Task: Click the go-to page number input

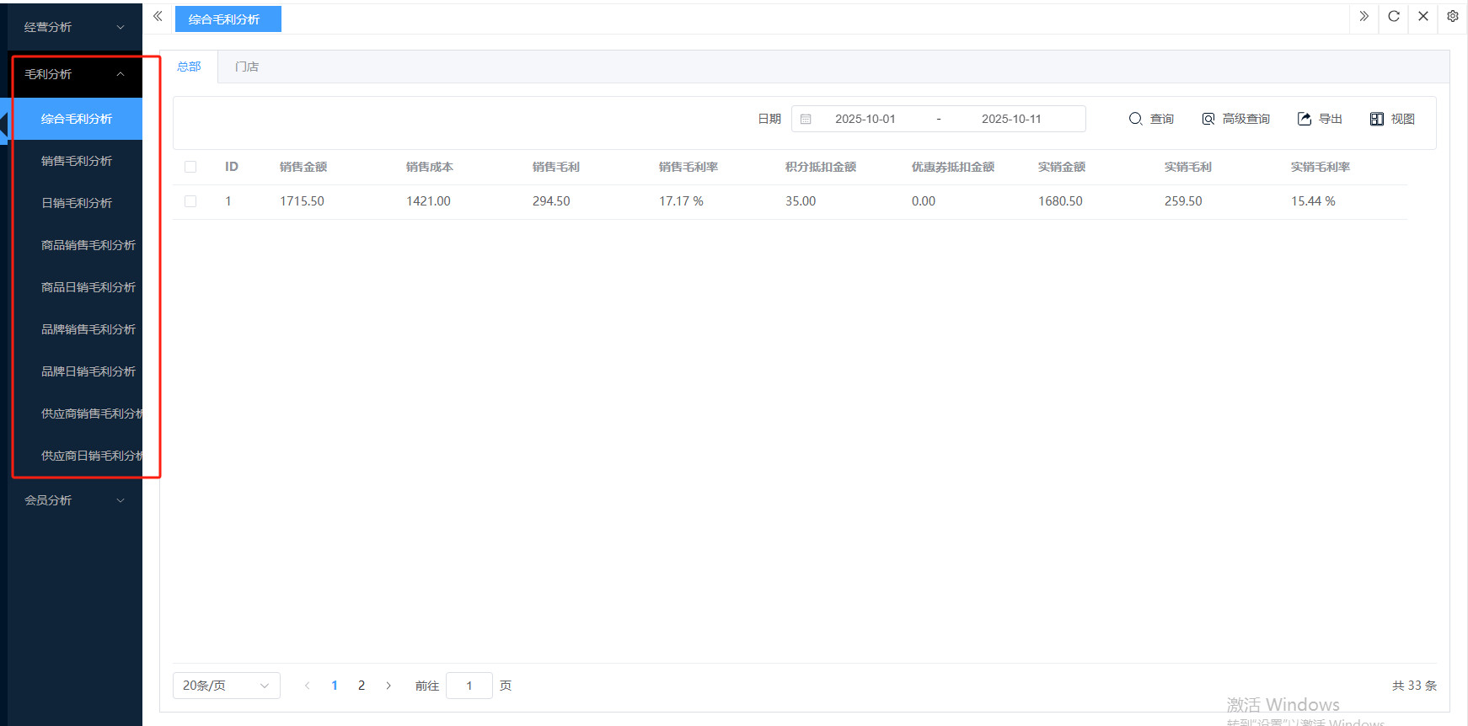Action: (469, 686)
